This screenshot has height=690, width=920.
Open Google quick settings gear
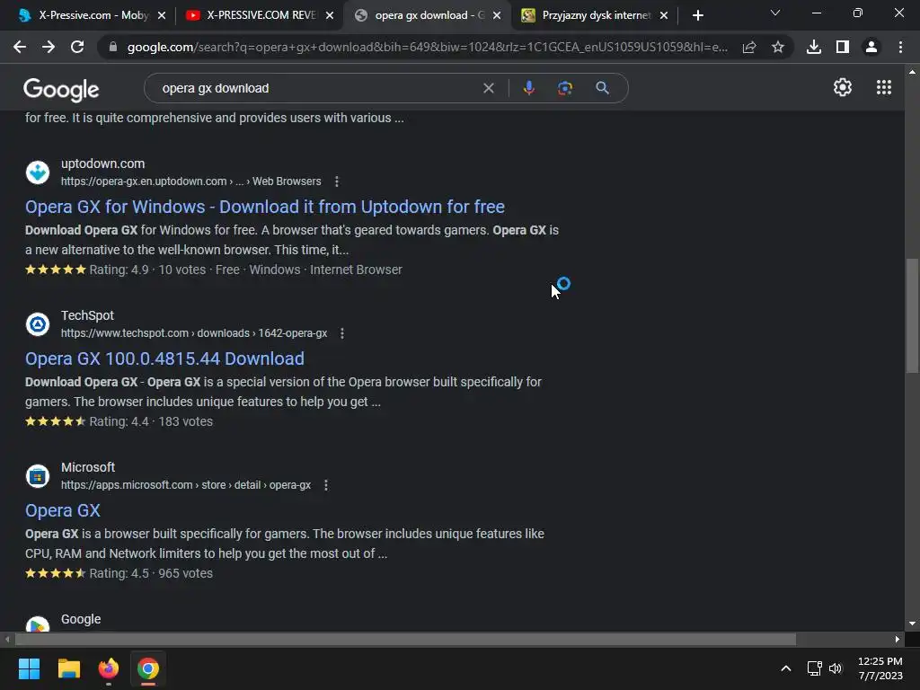point(843,87)
